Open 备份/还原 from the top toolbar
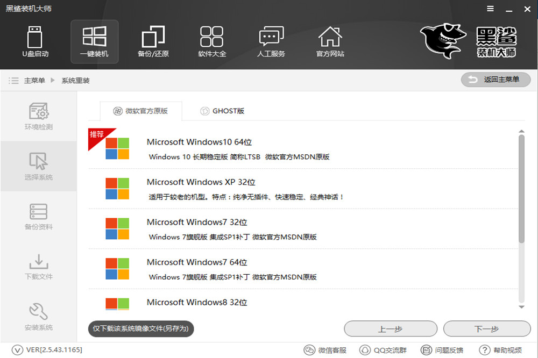 [x=153, y=41]
